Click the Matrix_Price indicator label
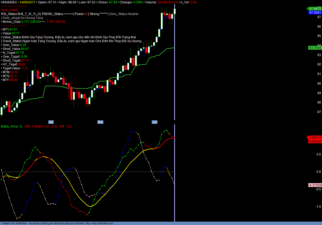This screenshot has height=225, width=322. [10, 126]
